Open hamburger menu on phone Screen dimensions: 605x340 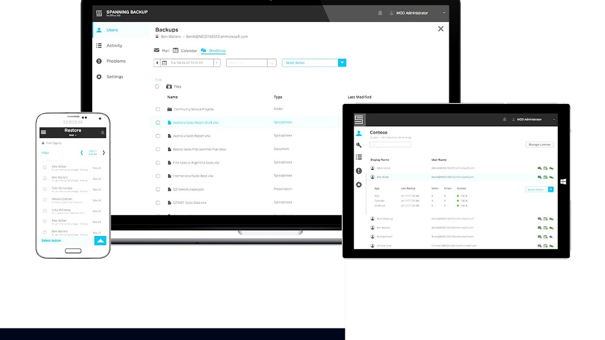tap(43, 132)
